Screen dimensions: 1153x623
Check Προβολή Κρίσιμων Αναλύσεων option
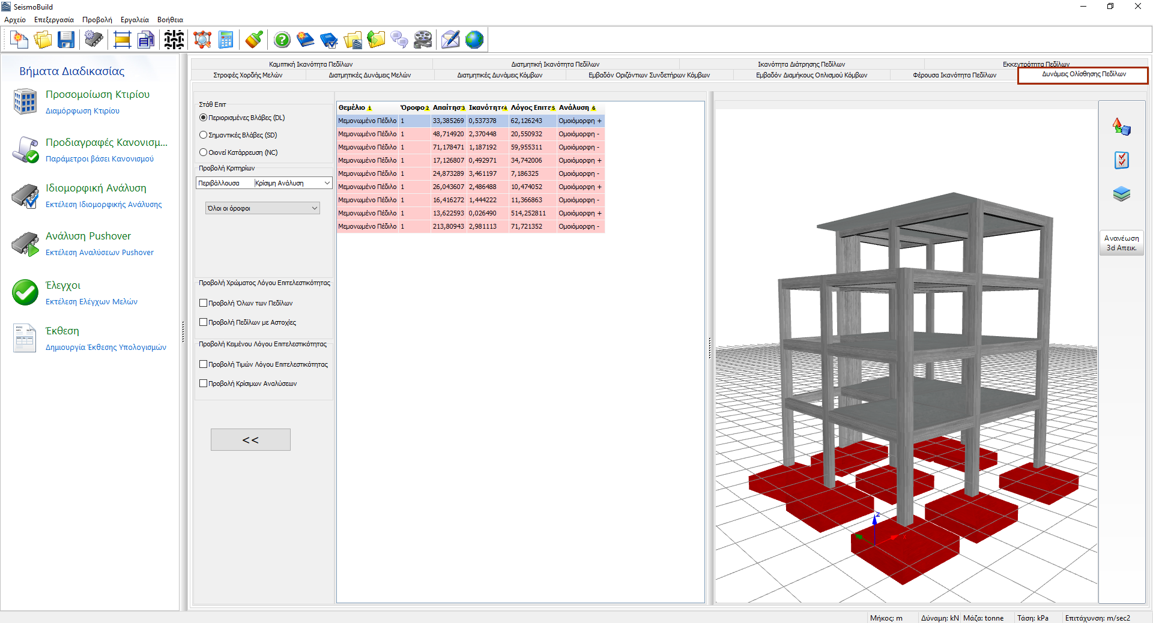[204, 384]
